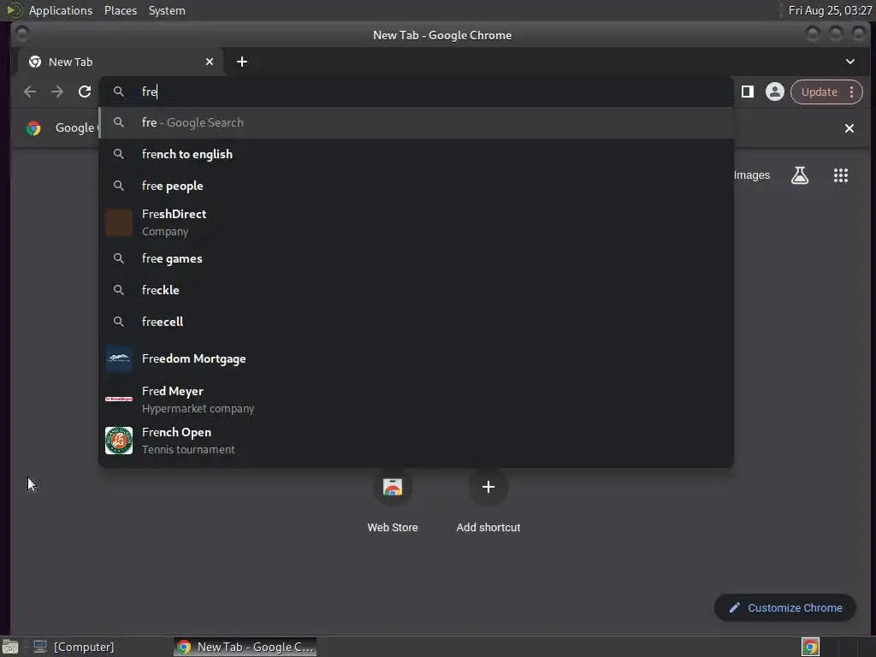Close the New Tab tab
876x657 pixels.
click(210, 62)
